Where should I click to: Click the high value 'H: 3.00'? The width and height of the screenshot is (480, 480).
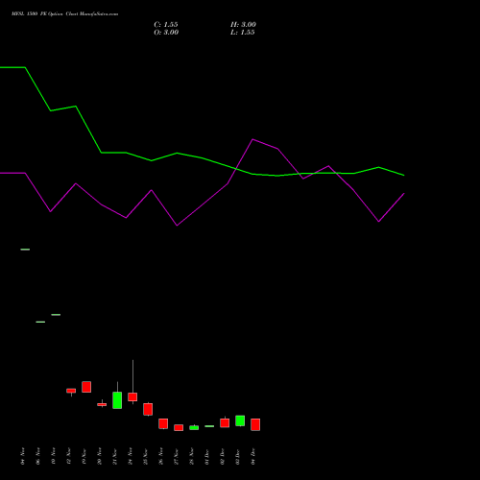243,25
